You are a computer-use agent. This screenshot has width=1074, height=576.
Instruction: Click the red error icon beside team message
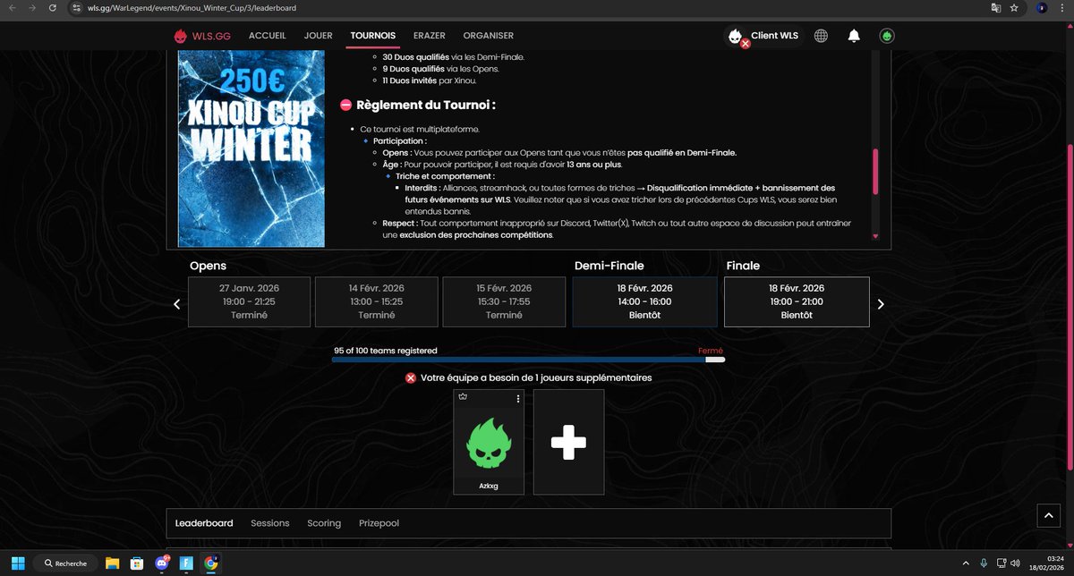[411, 378]
